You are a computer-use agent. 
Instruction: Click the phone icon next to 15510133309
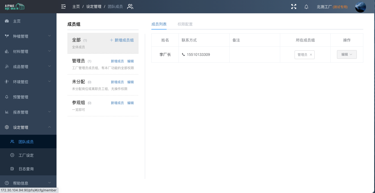[x=183, y=54]
